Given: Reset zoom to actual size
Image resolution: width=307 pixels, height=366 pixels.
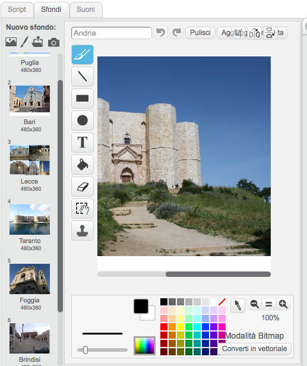Looking at the screenshot, I should [269, 304].
